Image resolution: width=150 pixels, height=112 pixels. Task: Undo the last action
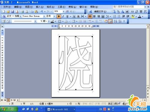pos(42,12)
